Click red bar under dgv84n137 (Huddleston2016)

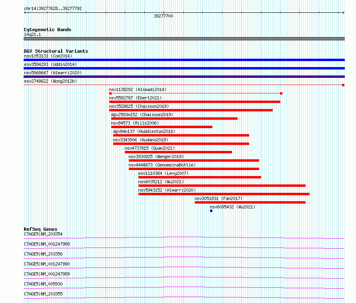click(181, 135)
